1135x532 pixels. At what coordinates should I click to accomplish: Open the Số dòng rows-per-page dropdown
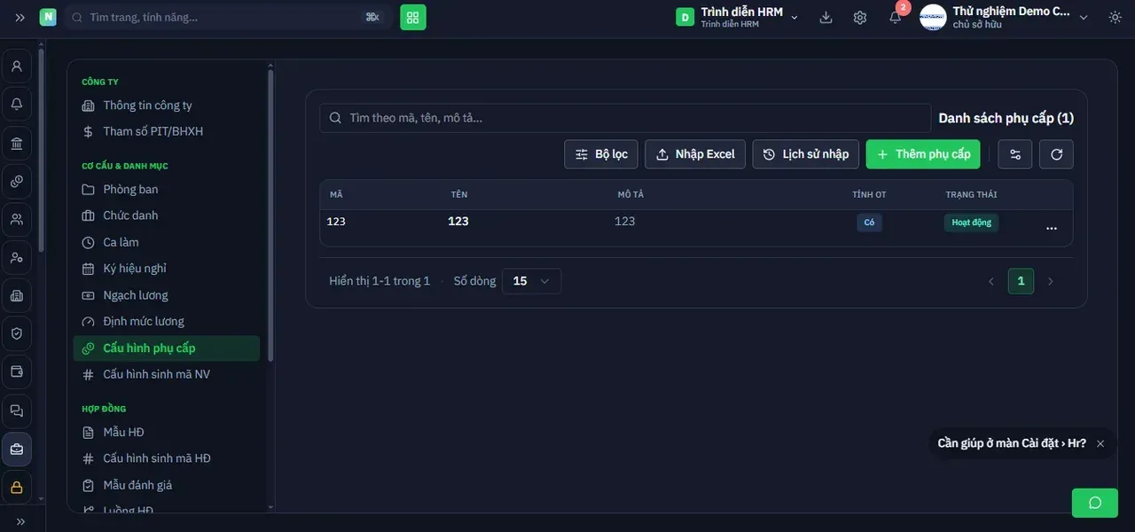531,281
